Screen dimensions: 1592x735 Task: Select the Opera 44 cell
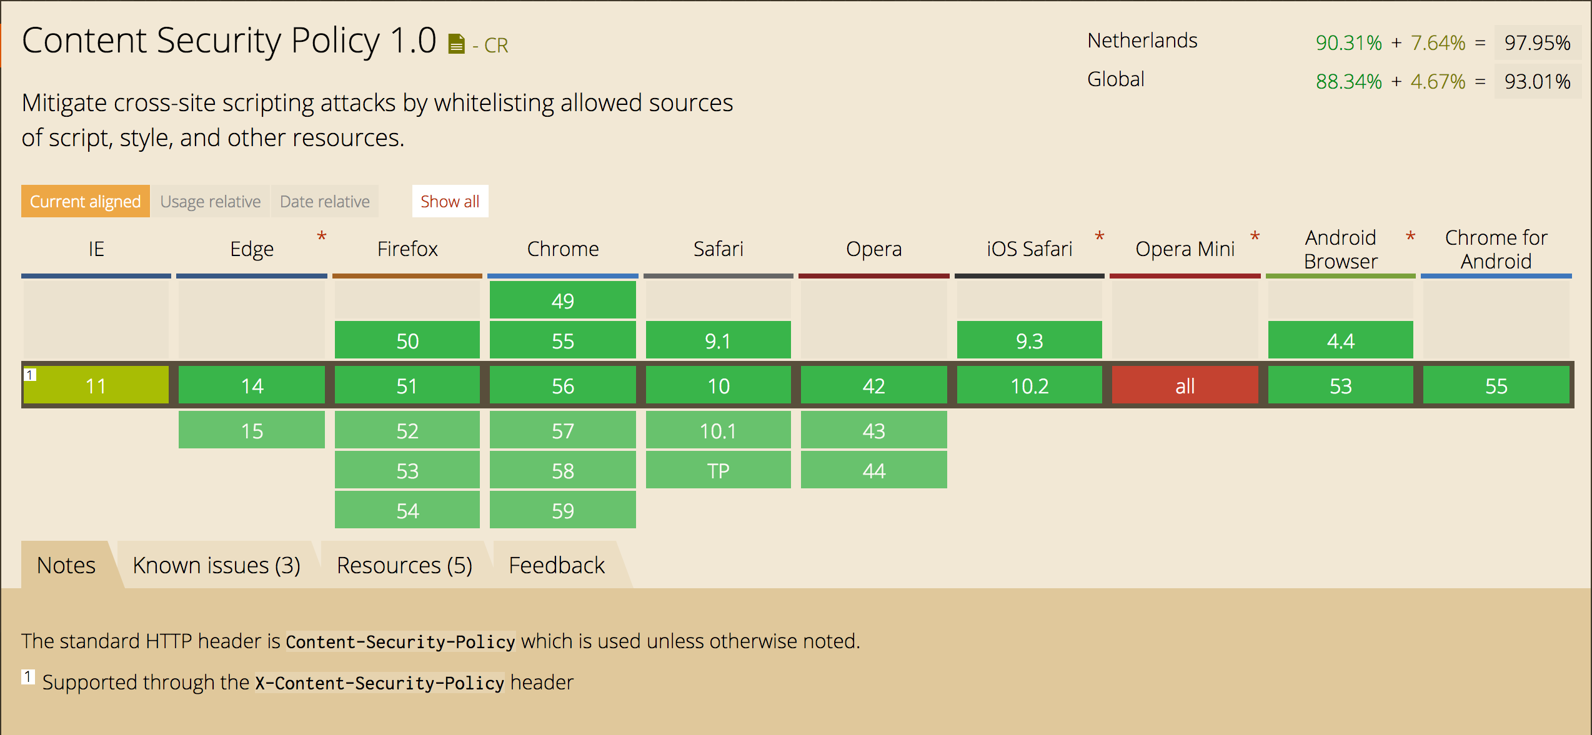pos(874,470)
